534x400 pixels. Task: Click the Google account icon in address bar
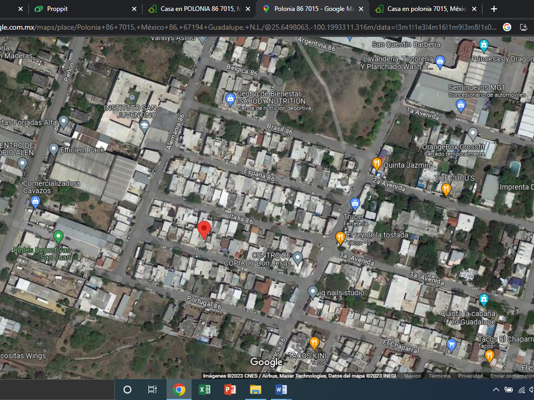click(x=507, y=27)
